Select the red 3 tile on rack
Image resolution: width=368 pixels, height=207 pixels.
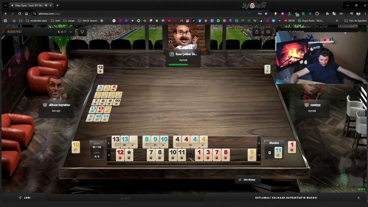click(x=208, y=155)
